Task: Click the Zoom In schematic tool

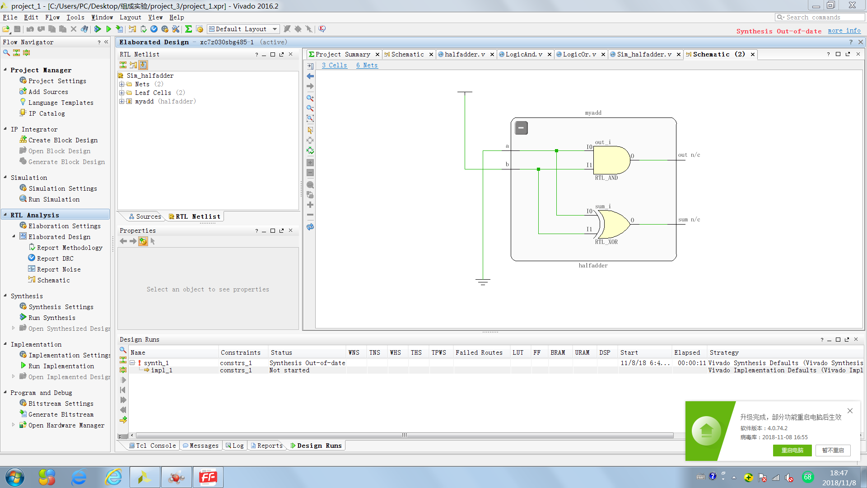Action: [x=310, y=98]
